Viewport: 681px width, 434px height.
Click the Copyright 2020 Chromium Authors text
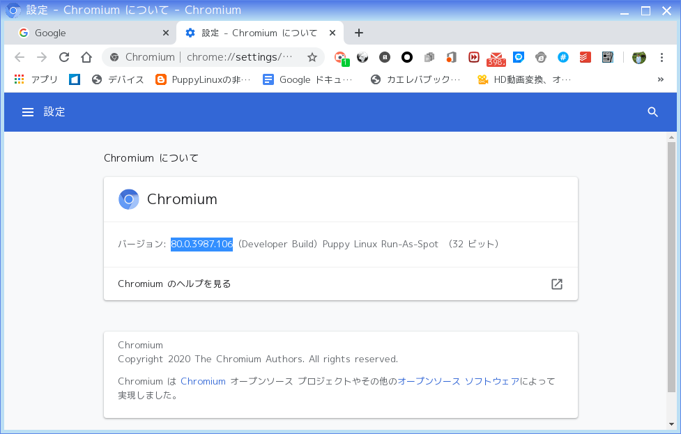coord(258,359)
